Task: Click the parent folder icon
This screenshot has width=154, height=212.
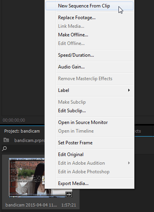Action: coord(6,140)
